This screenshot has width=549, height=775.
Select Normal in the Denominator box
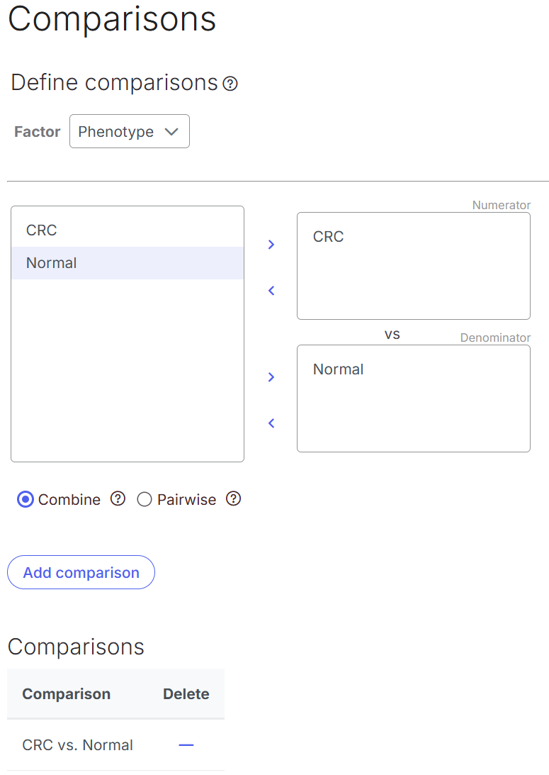[x=338, y=369]
